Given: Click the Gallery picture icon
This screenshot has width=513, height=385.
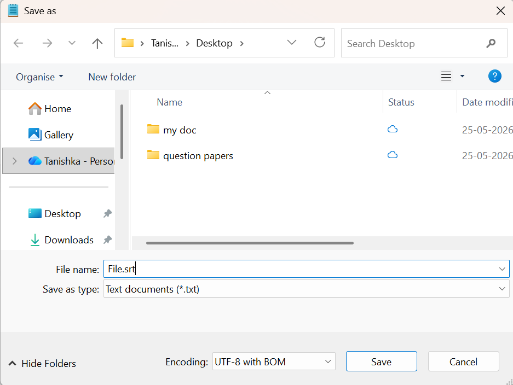Looking at the screenshot, I should [x=34, y=135].
